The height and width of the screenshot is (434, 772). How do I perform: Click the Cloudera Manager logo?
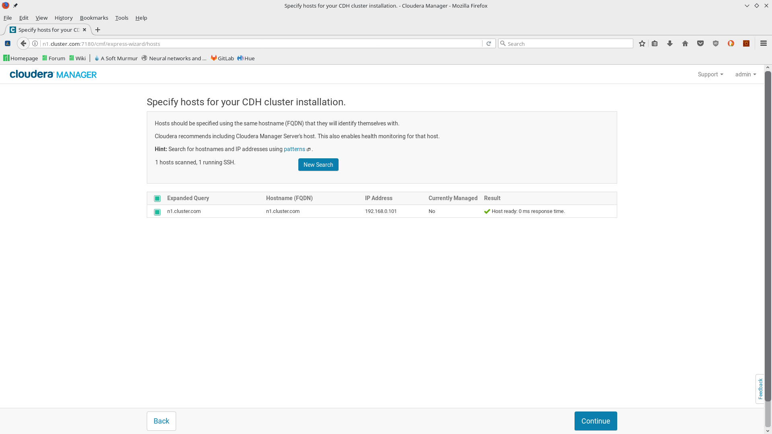click(x=53, y=74)
